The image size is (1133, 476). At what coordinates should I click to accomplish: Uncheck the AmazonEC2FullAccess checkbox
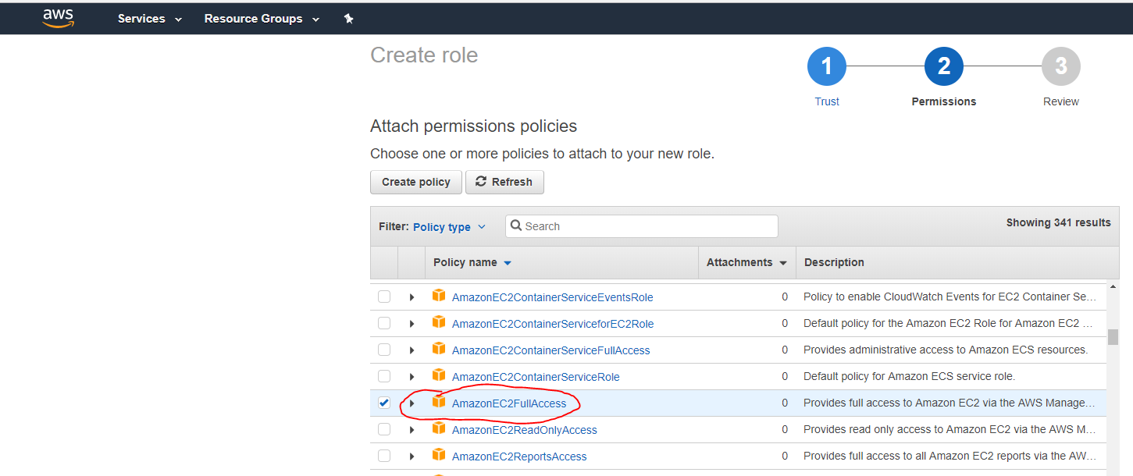(x=384, y=403)
